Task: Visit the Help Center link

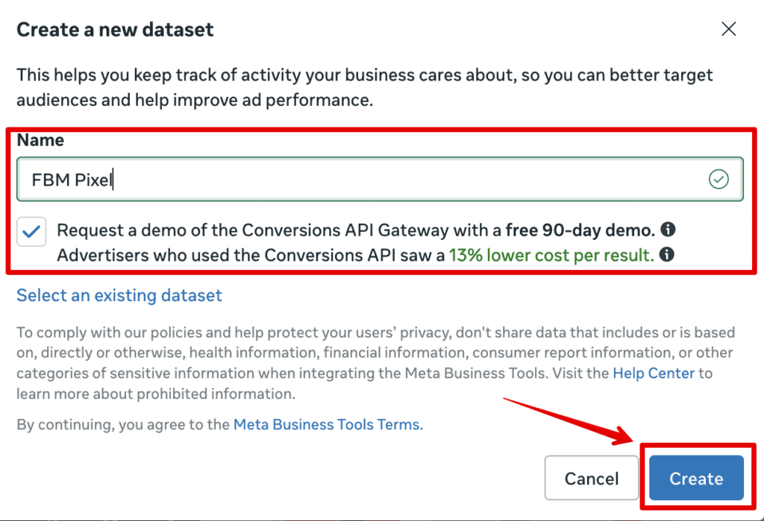Action: [x=654, y=373]
